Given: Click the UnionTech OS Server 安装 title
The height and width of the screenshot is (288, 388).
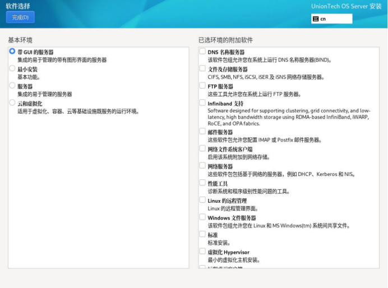Looking at the screenshot, I should click(347, 6).
